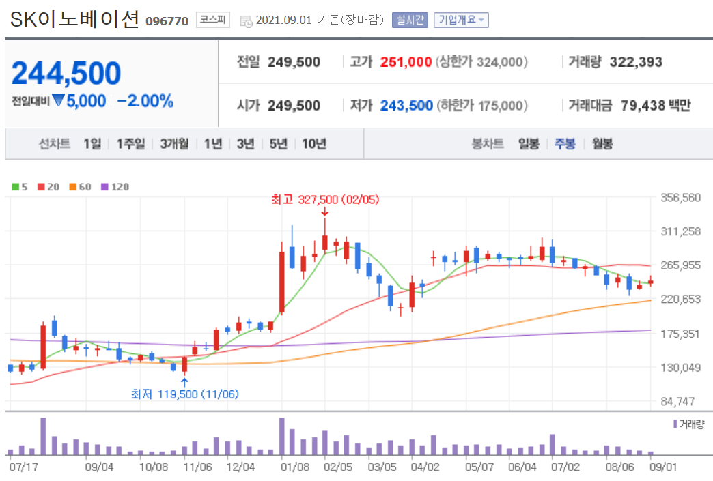Click the 220,653 price axis label
The image size is (713, 481).
[681, 299]
